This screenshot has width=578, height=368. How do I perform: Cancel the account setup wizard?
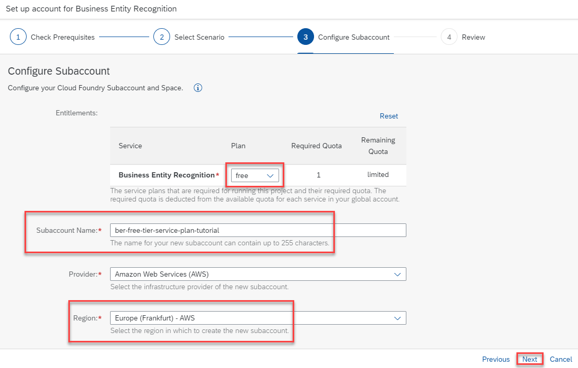561,359
